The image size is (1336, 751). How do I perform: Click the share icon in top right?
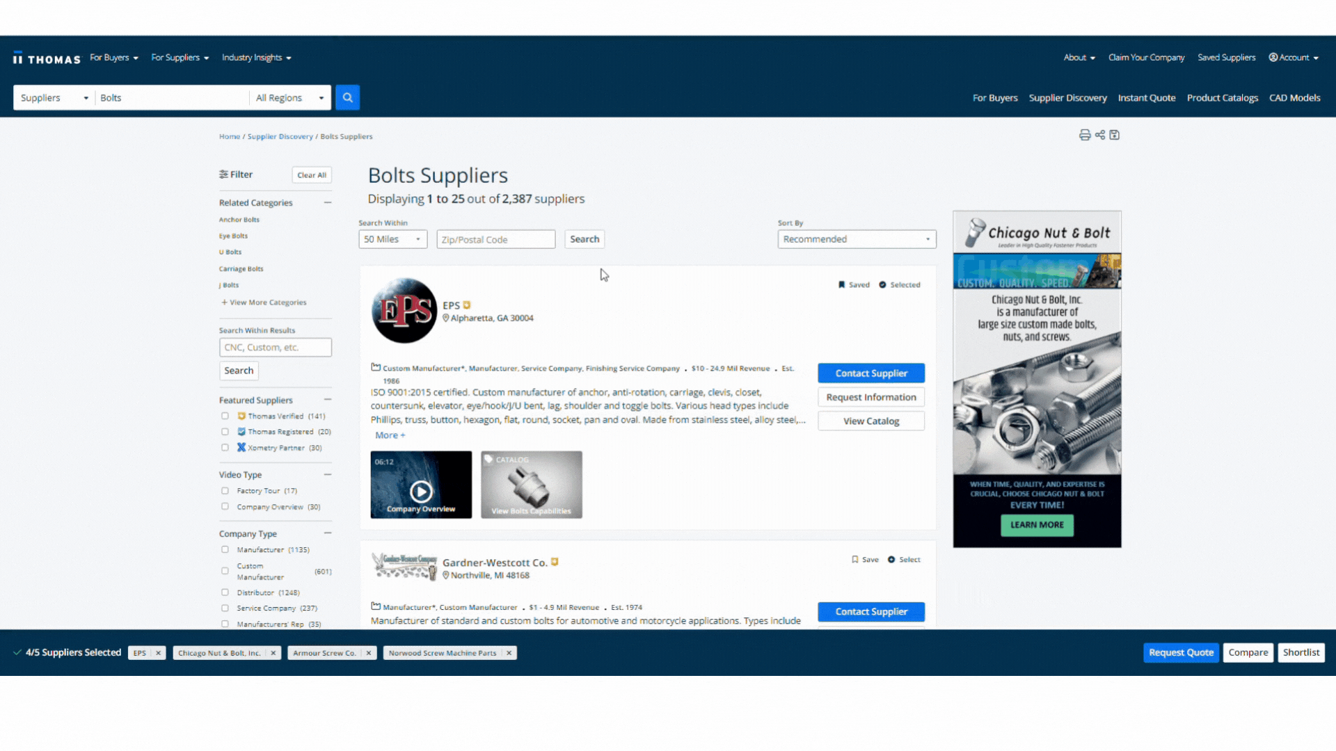point(1099,135)
